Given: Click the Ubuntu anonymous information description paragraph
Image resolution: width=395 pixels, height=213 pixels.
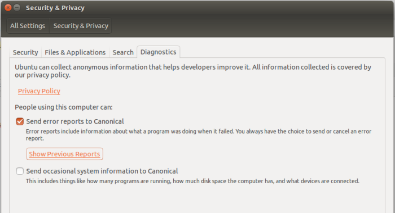Looking at the screenshot, I should [x=193, y=71].
